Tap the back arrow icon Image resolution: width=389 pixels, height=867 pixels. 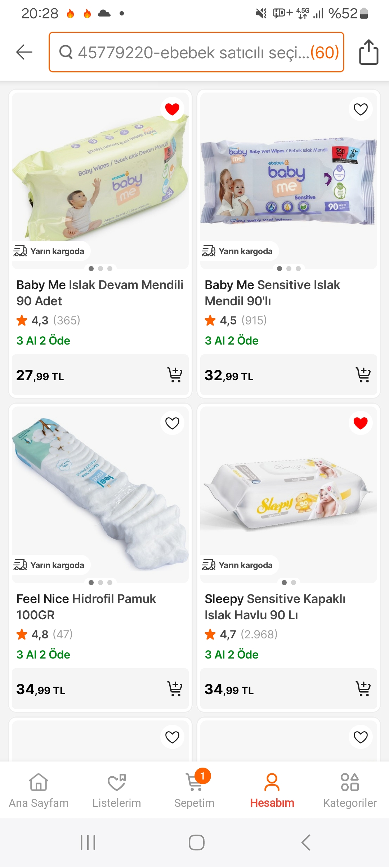24,52
